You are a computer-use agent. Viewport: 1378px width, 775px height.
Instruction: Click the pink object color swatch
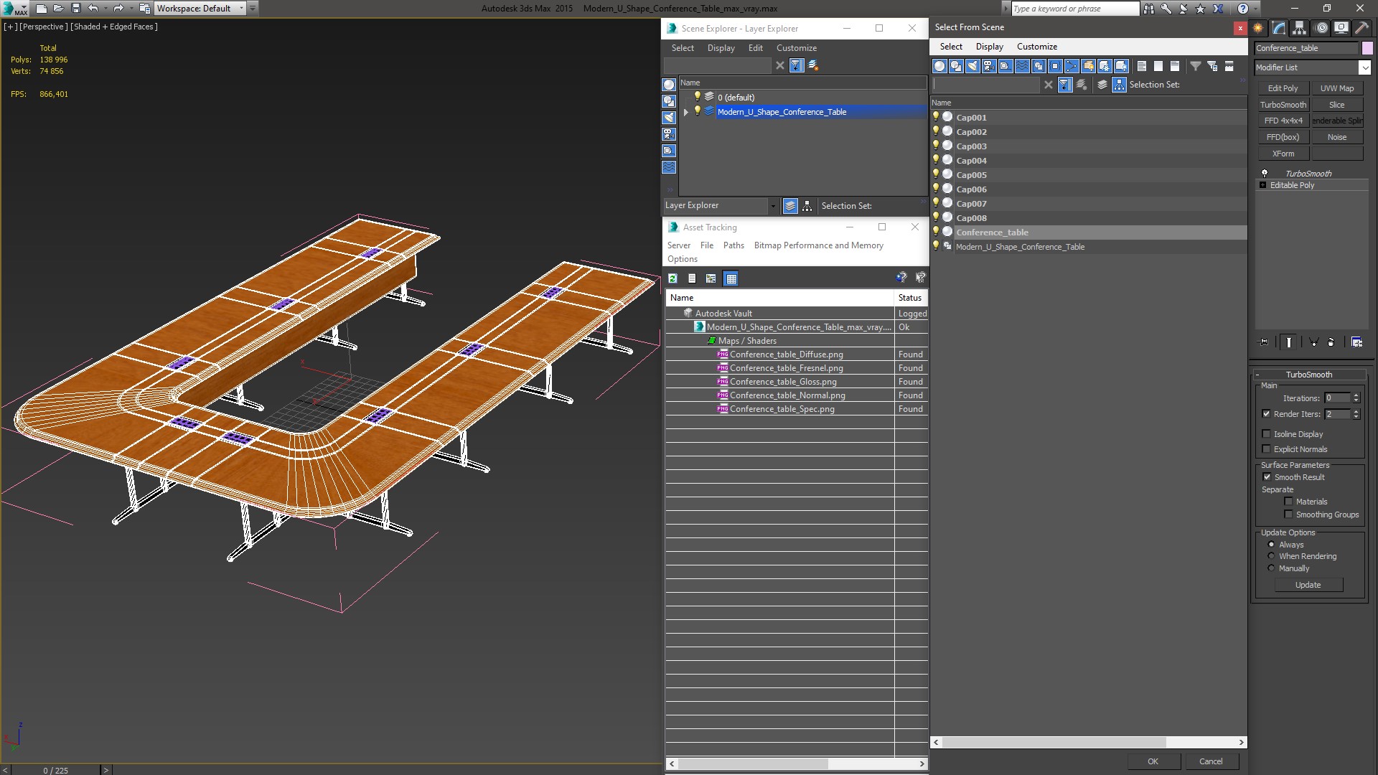1367,48
